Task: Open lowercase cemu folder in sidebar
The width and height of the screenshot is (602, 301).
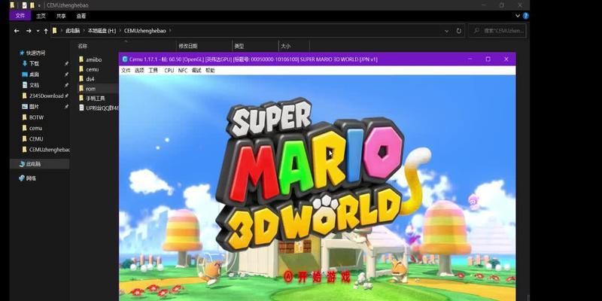Action: click(x=32, y=128)
